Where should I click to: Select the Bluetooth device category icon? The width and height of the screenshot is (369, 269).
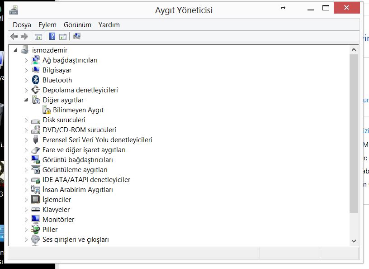pyautogui.click(x=36, y=80)
